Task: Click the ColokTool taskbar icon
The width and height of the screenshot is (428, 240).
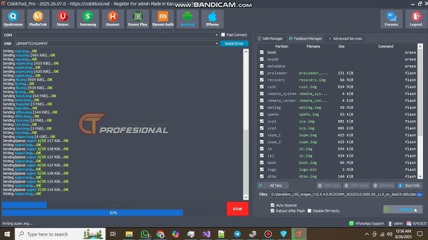Action: pos(299,234)
